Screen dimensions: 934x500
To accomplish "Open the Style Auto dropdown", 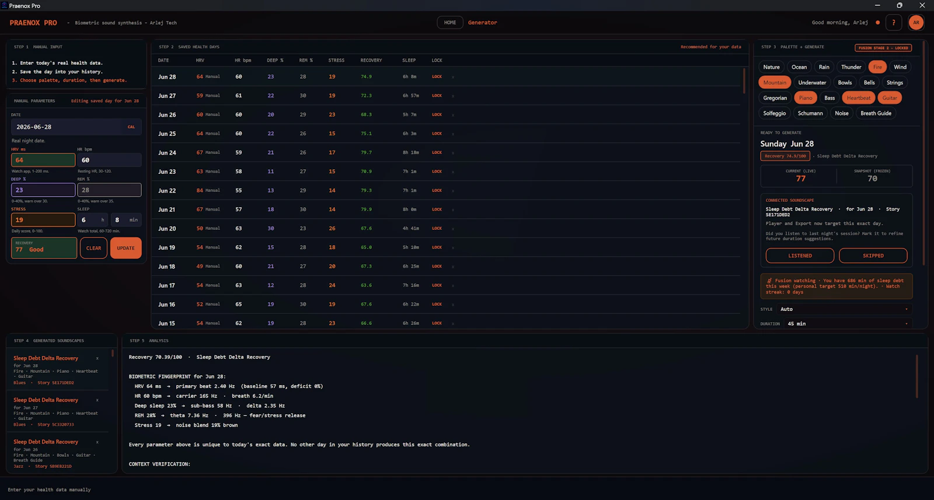I will pos(844,309).
